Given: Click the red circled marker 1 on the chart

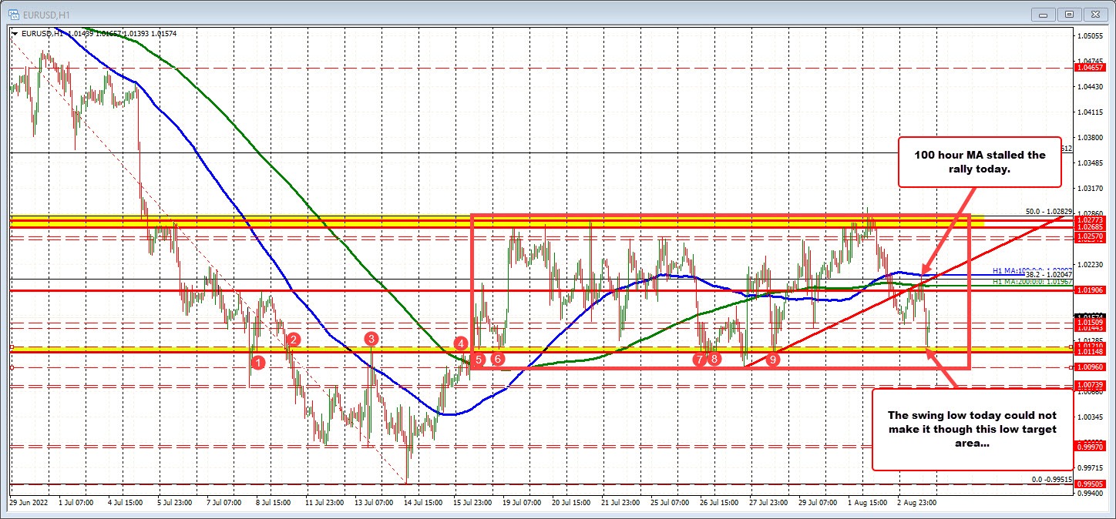Looking at the screenshot, I should [x=257, y=362].
